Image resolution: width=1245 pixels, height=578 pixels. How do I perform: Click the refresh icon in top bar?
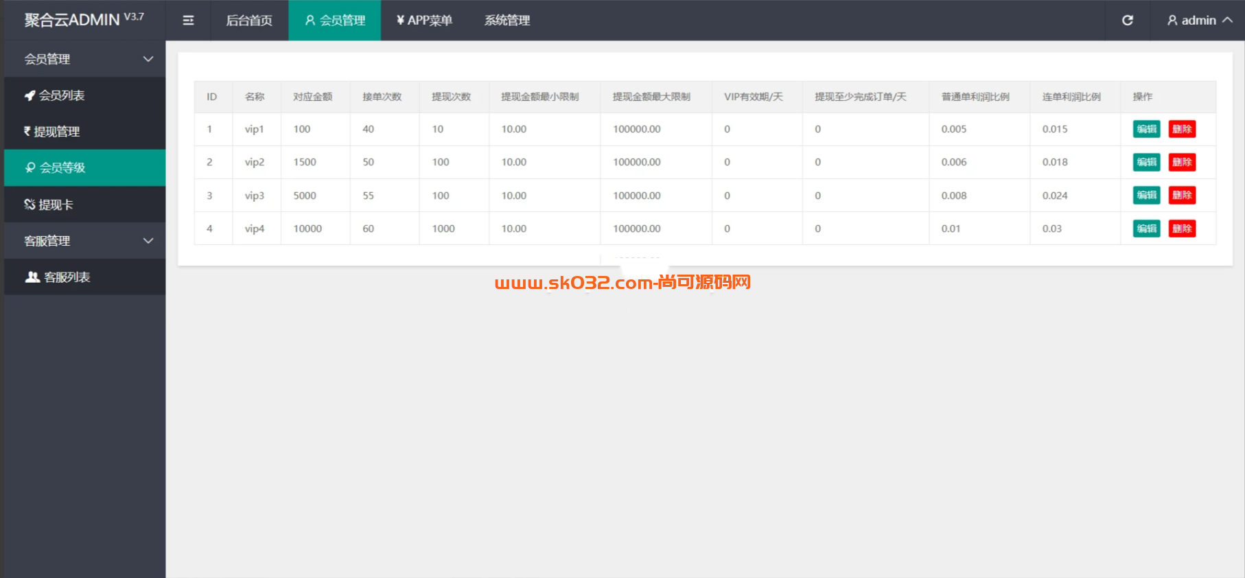tap(1127, 21)
